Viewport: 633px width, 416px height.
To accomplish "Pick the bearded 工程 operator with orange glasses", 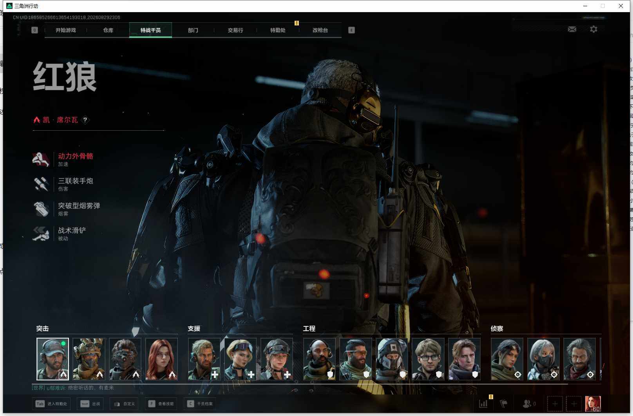I will [x=356, y=359].
